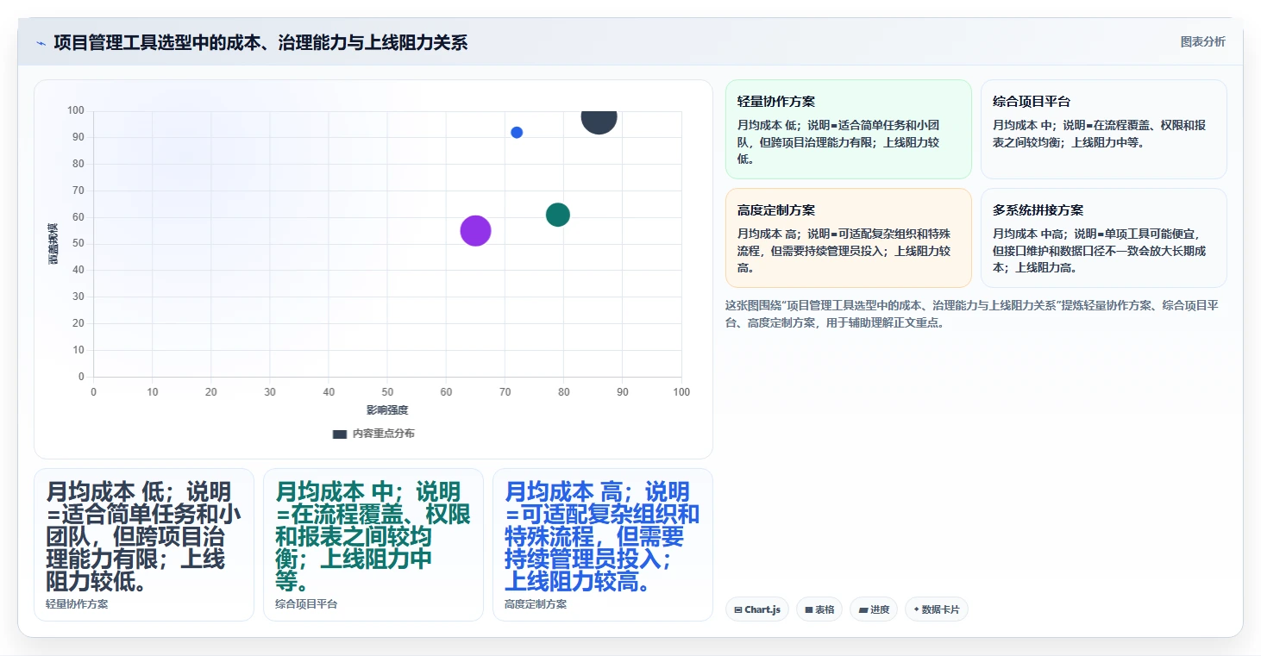Viewport: 1261px width, 656px height.
Task: Click the dark bold 月均成本 低 card text
Action: pyautogui.click(x=143, y=536)
